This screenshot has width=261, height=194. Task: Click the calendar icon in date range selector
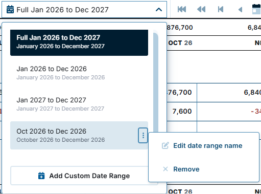[x=10, y=9]
